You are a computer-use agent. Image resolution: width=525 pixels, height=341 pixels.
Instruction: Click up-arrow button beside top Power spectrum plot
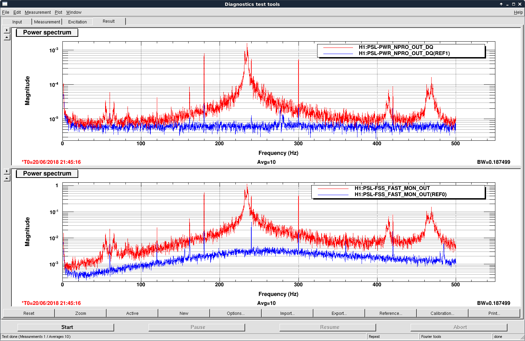coord(7,37)
